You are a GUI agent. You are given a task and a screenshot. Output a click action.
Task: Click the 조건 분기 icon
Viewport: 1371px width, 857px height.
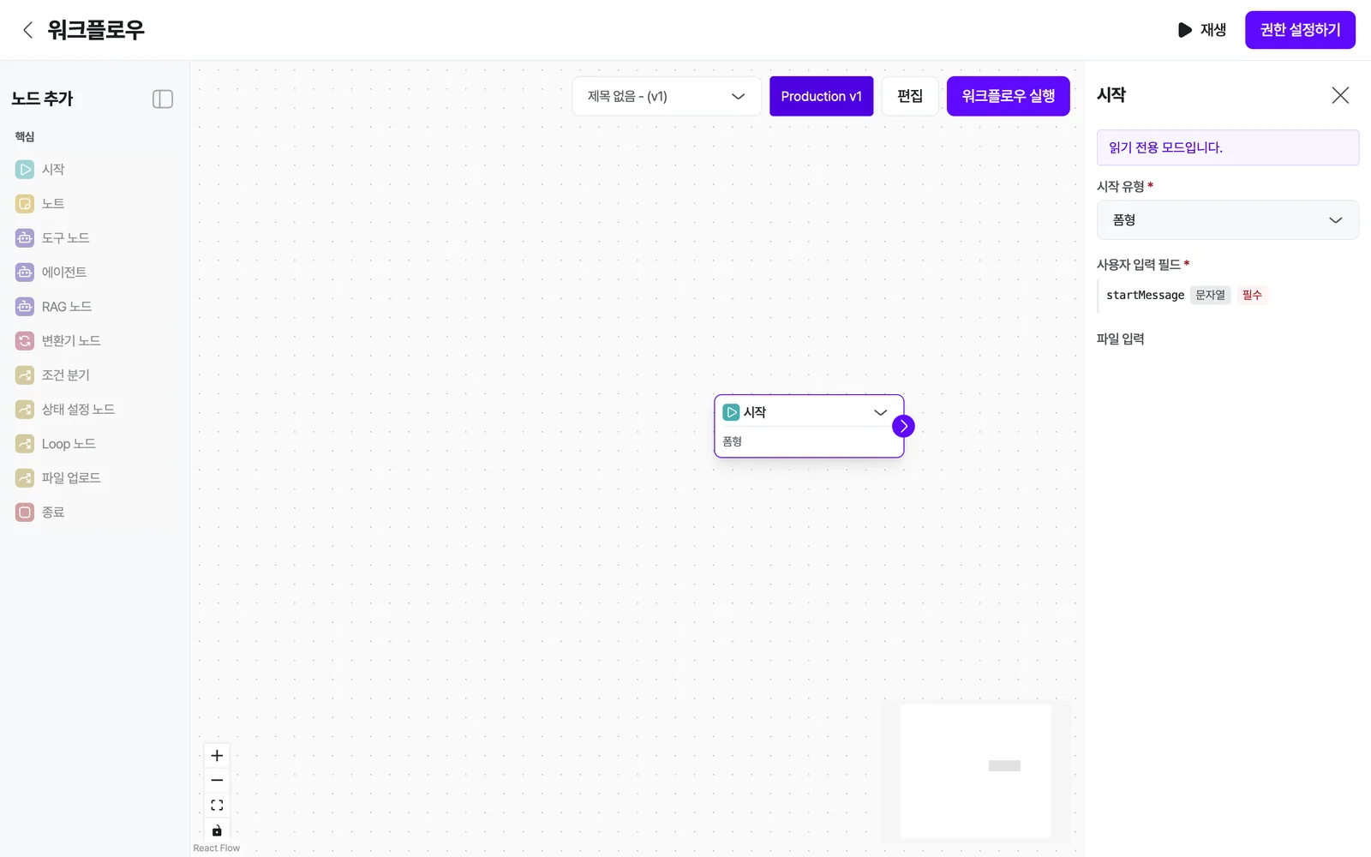pyautogui.click(x=25, y=375)
